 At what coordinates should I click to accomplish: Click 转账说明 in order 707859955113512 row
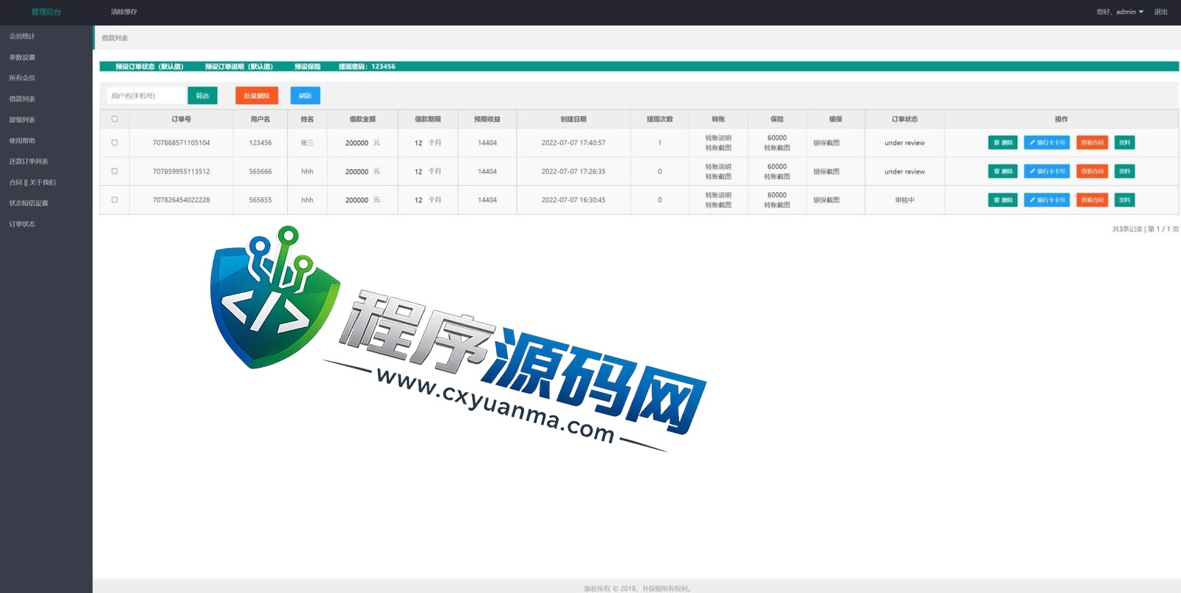[718, 167]
